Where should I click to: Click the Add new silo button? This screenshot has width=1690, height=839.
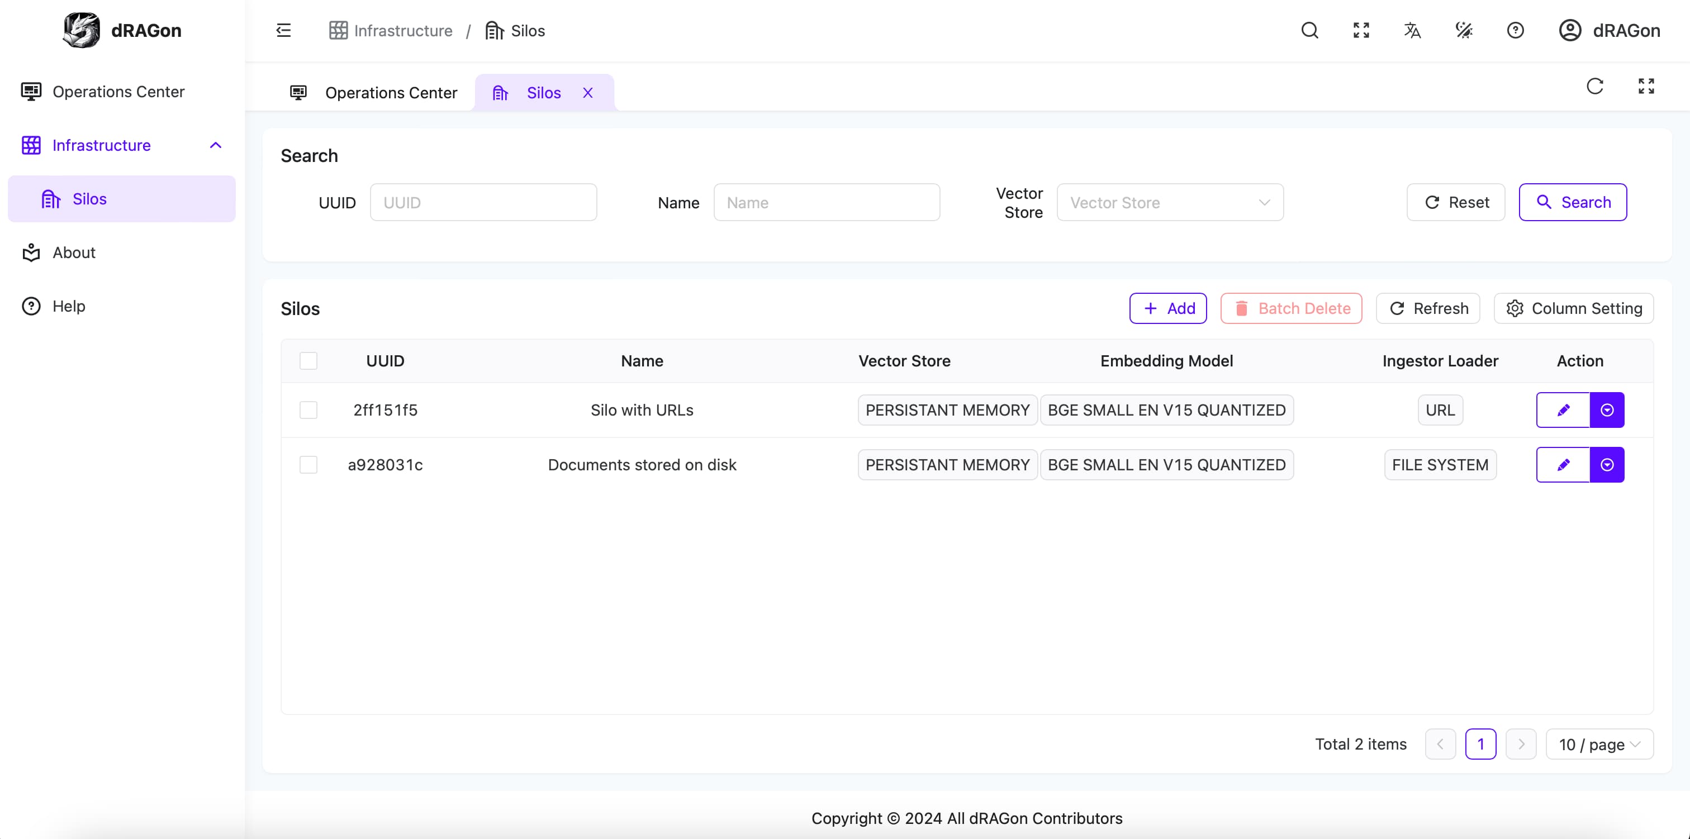point(1169,309)
